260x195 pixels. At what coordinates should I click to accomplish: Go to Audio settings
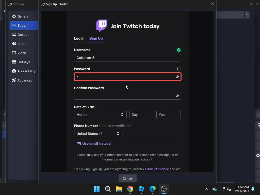tap(23, 44)
